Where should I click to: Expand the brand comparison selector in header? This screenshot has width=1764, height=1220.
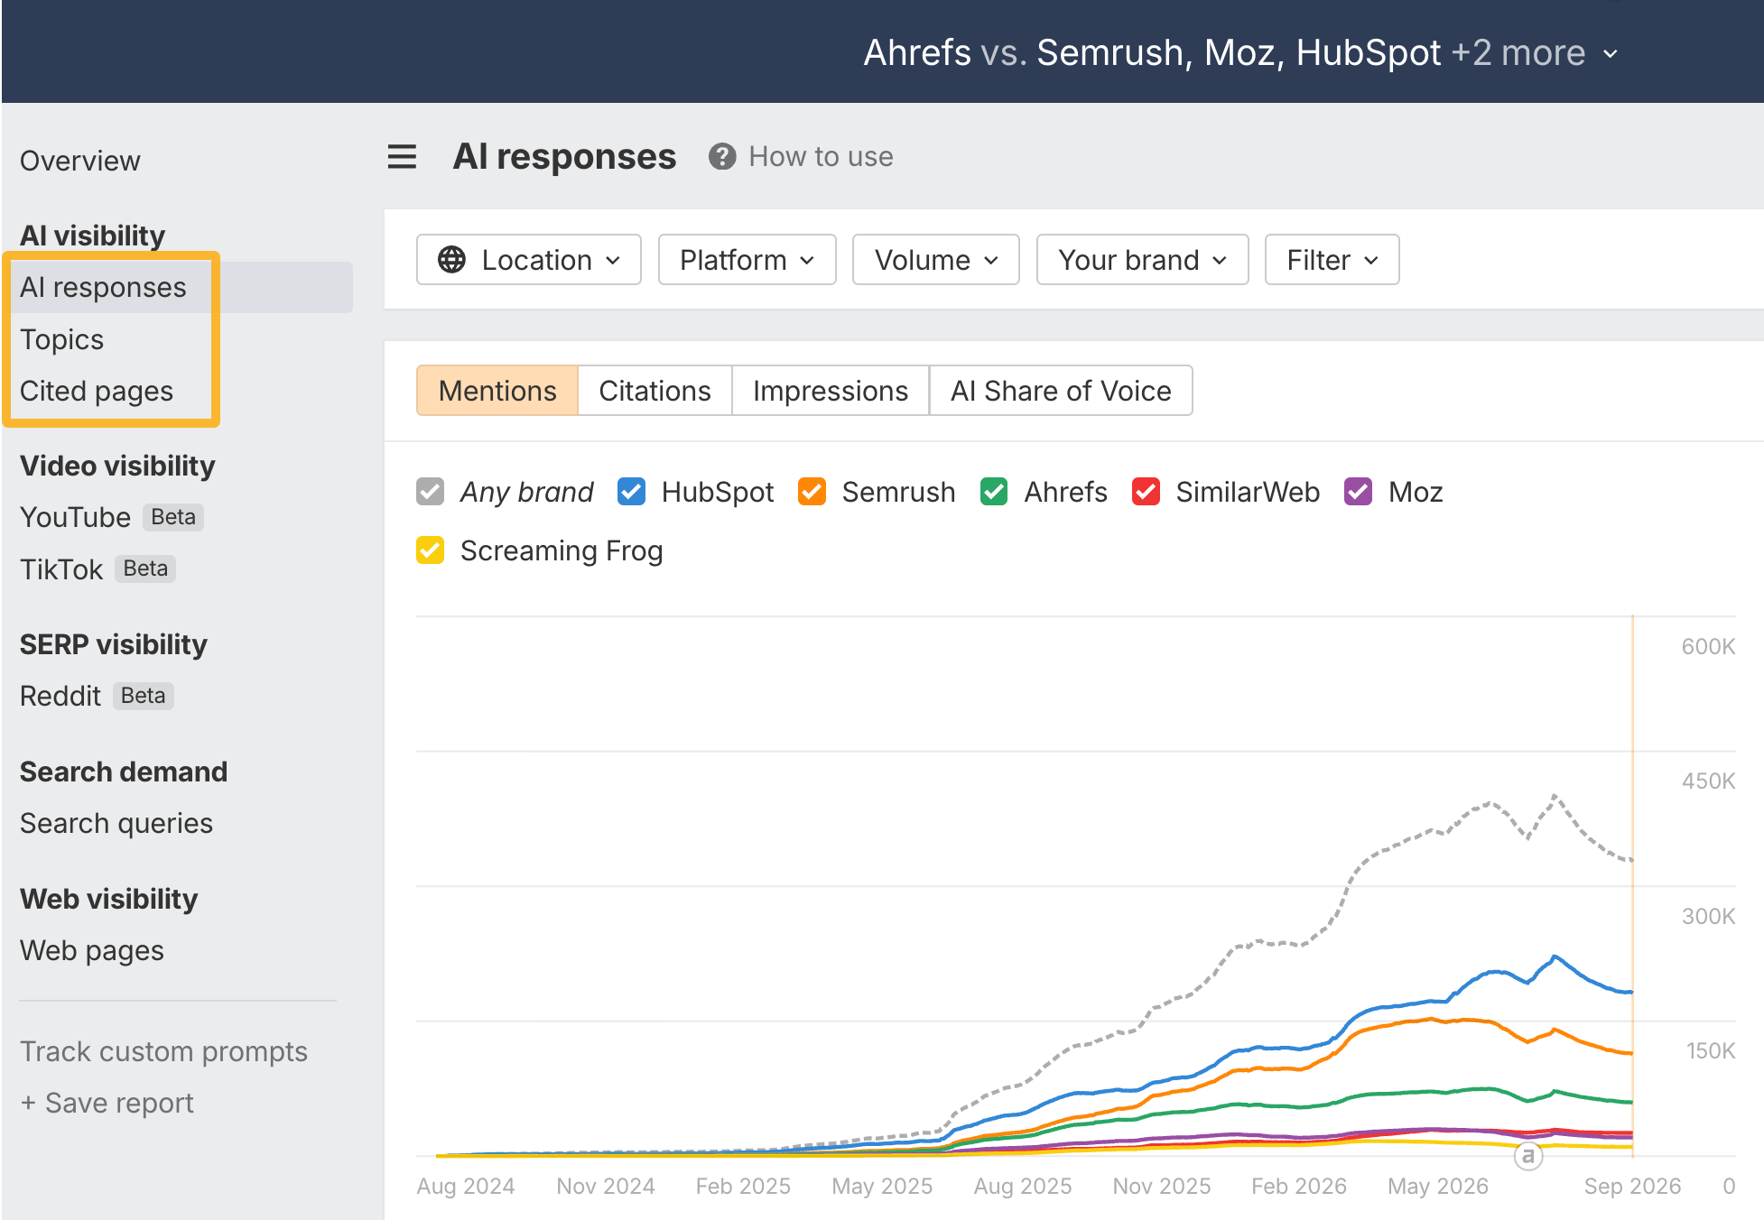pyautogui.click(x=1240, y=52)
